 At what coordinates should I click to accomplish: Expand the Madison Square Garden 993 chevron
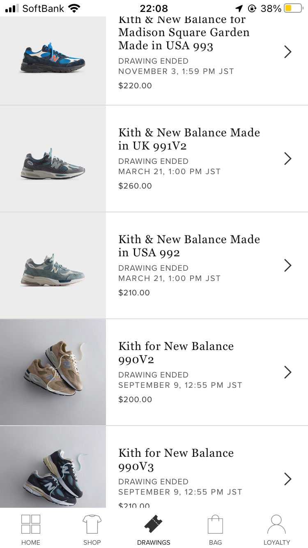click(x=288, y=52)
